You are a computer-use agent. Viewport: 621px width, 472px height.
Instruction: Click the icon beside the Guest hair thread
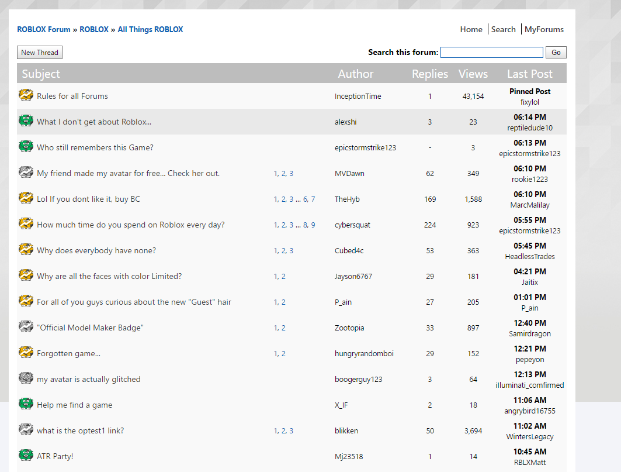26,301
